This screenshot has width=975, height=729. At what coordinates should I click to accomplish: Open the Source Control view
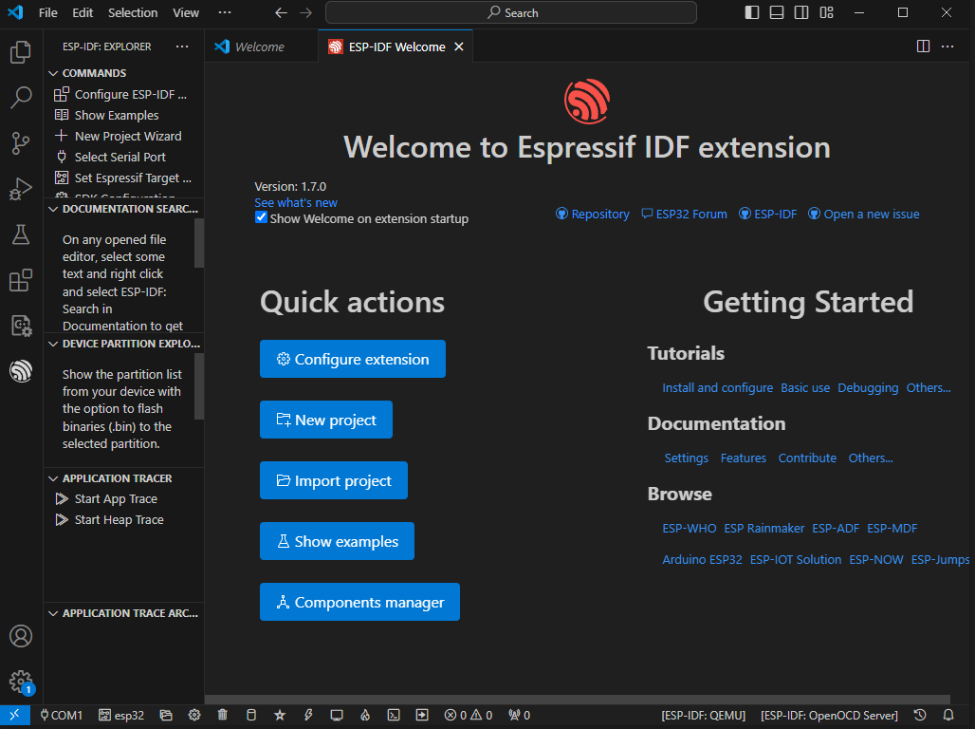(x=21, y=143)
